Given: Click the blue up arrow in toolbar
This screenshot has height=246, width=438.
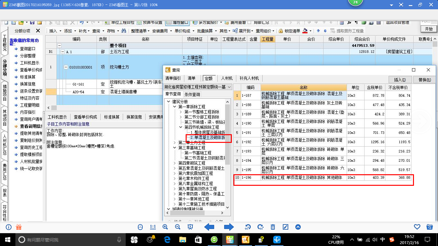Looking at the screenshot, I should [x=318, y=31].
